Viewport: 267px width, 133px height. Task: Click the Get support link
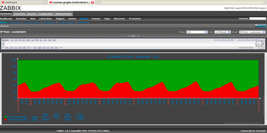coord(237,8)
